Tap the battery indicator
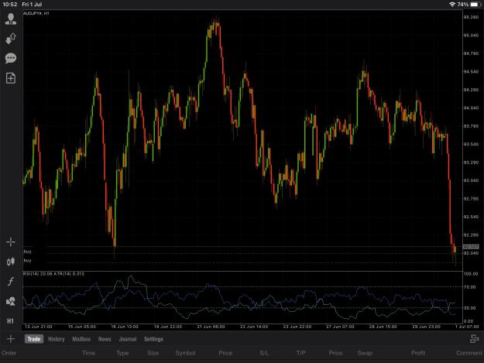Image resolution: width=484 pixels, height=363 pixels. (x=475, y=5)
